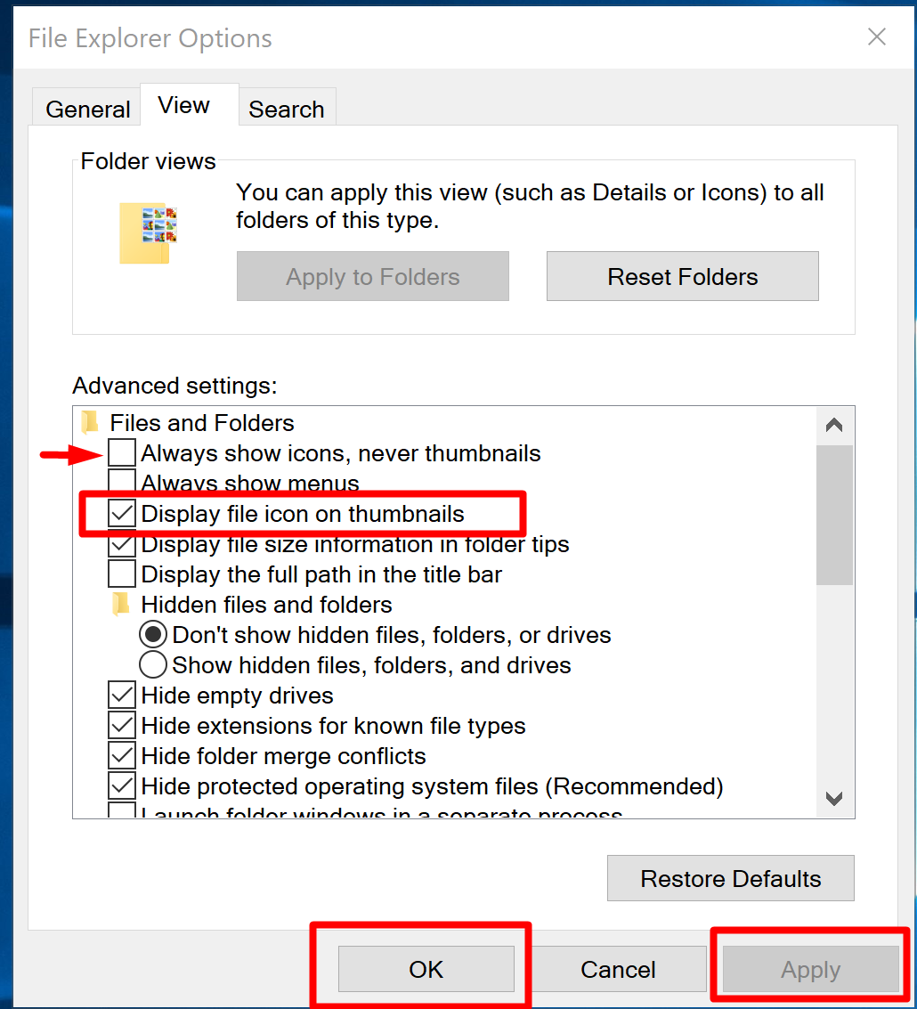This screenshot has height=1009, width=917.
Task: Uncheck 'Hide protected operating system files'
Action: (x=121, y=785)
